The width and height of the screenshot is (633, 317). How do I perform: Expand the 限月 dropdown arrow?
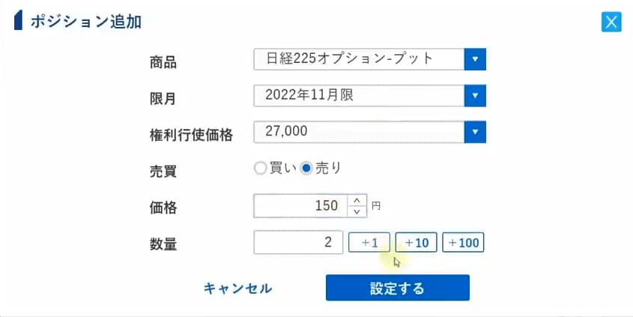475,96
